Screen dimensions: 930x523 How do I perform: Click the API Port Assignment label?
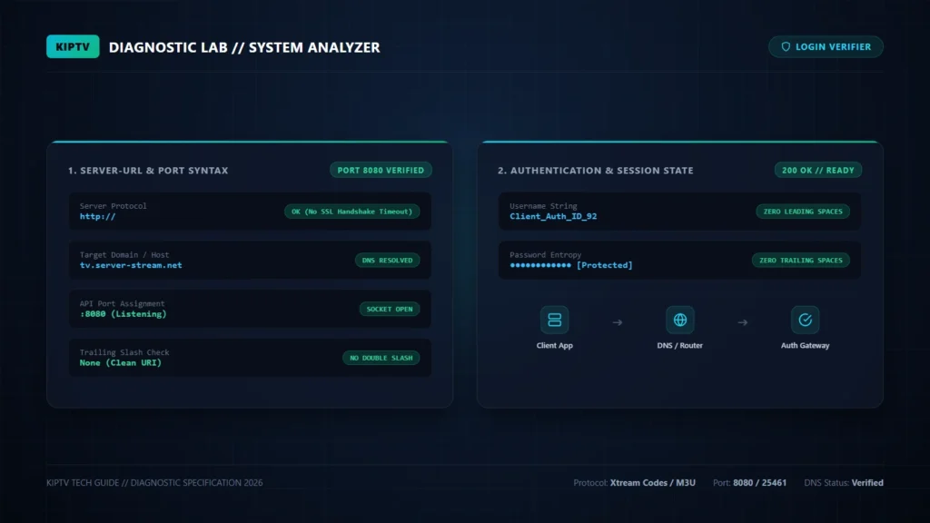point(123,303)
